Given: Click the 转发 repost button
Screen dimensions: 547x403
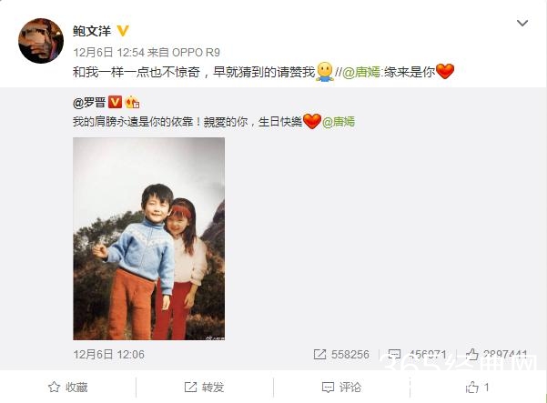Looking at the screenshot, I should point(204,387).
